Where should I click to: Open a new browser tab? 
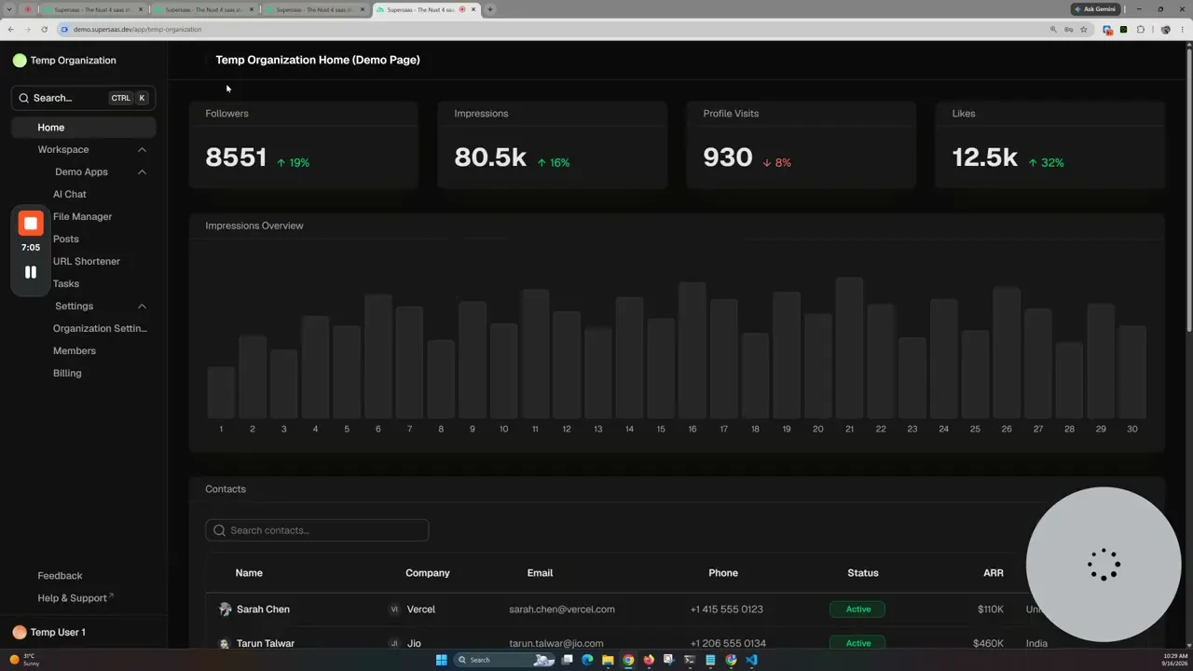pos(490,9)
